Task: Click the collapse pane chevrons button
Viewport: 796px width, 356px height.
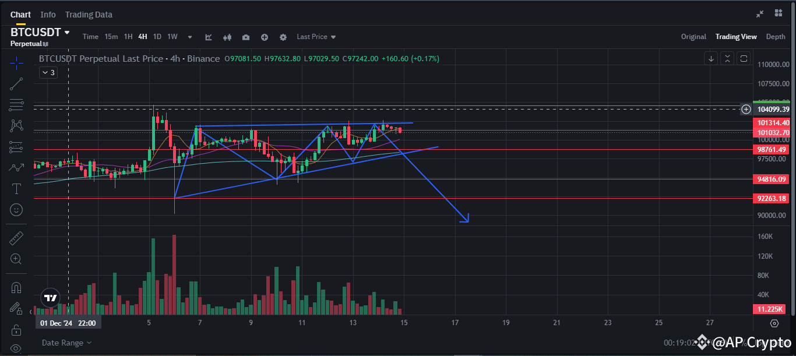Action: point(727,58)
